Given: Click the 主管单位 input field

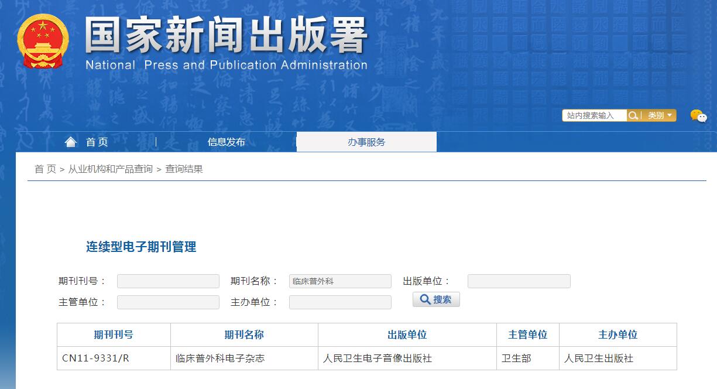Looking at the screenshot, I should click(x=168, y=302).
